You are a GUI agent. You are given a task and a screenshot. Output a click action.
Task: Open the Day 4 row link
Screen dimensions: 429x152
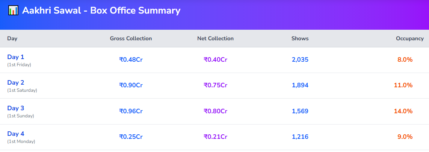[x=16, y=134]
